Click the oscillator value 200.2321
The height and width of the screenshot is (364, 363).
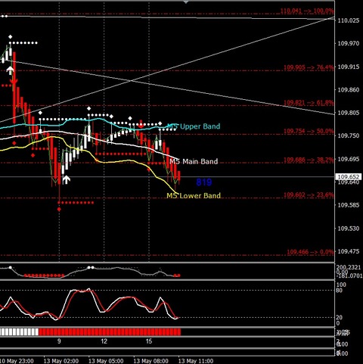click(349, 267)
